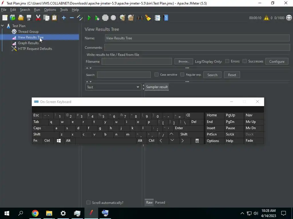This screenshot has width=293, height=219.
Task: Click the Name input field
Action: click(197, 38)
